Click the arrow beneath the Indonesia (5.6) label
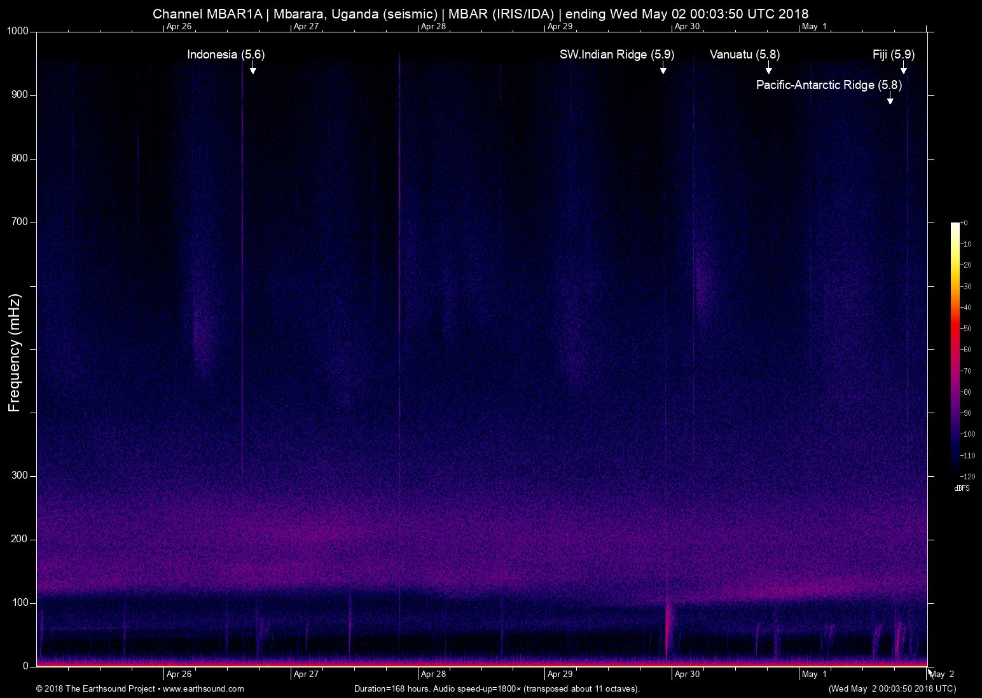The image size is (982, 698). coord(252,67)
